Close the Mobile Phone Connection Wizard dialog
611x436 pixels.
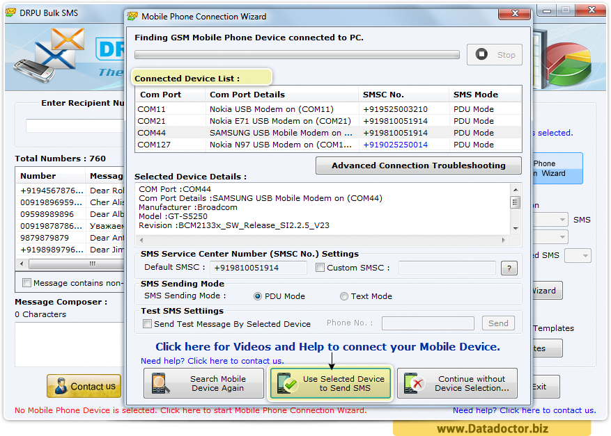(x=514, y=13)
